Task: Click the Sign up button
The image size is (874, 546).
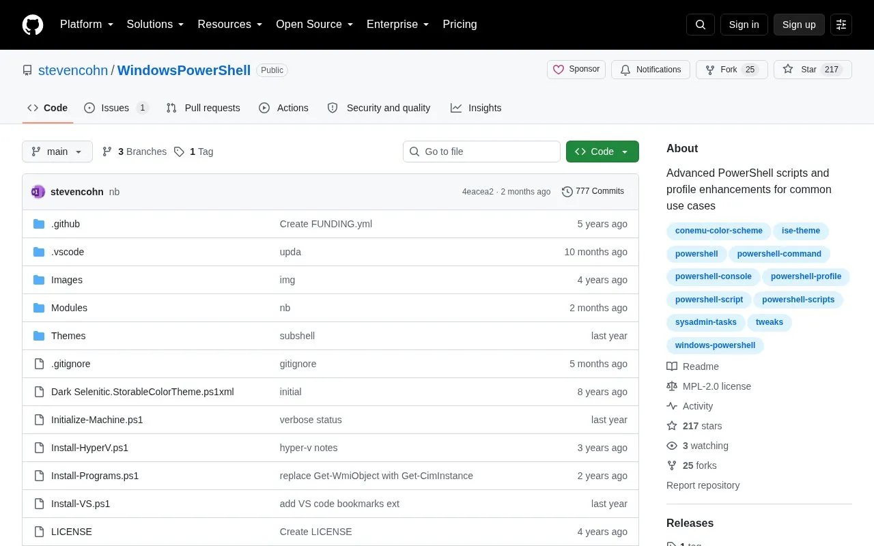Action: pos(799,25)
